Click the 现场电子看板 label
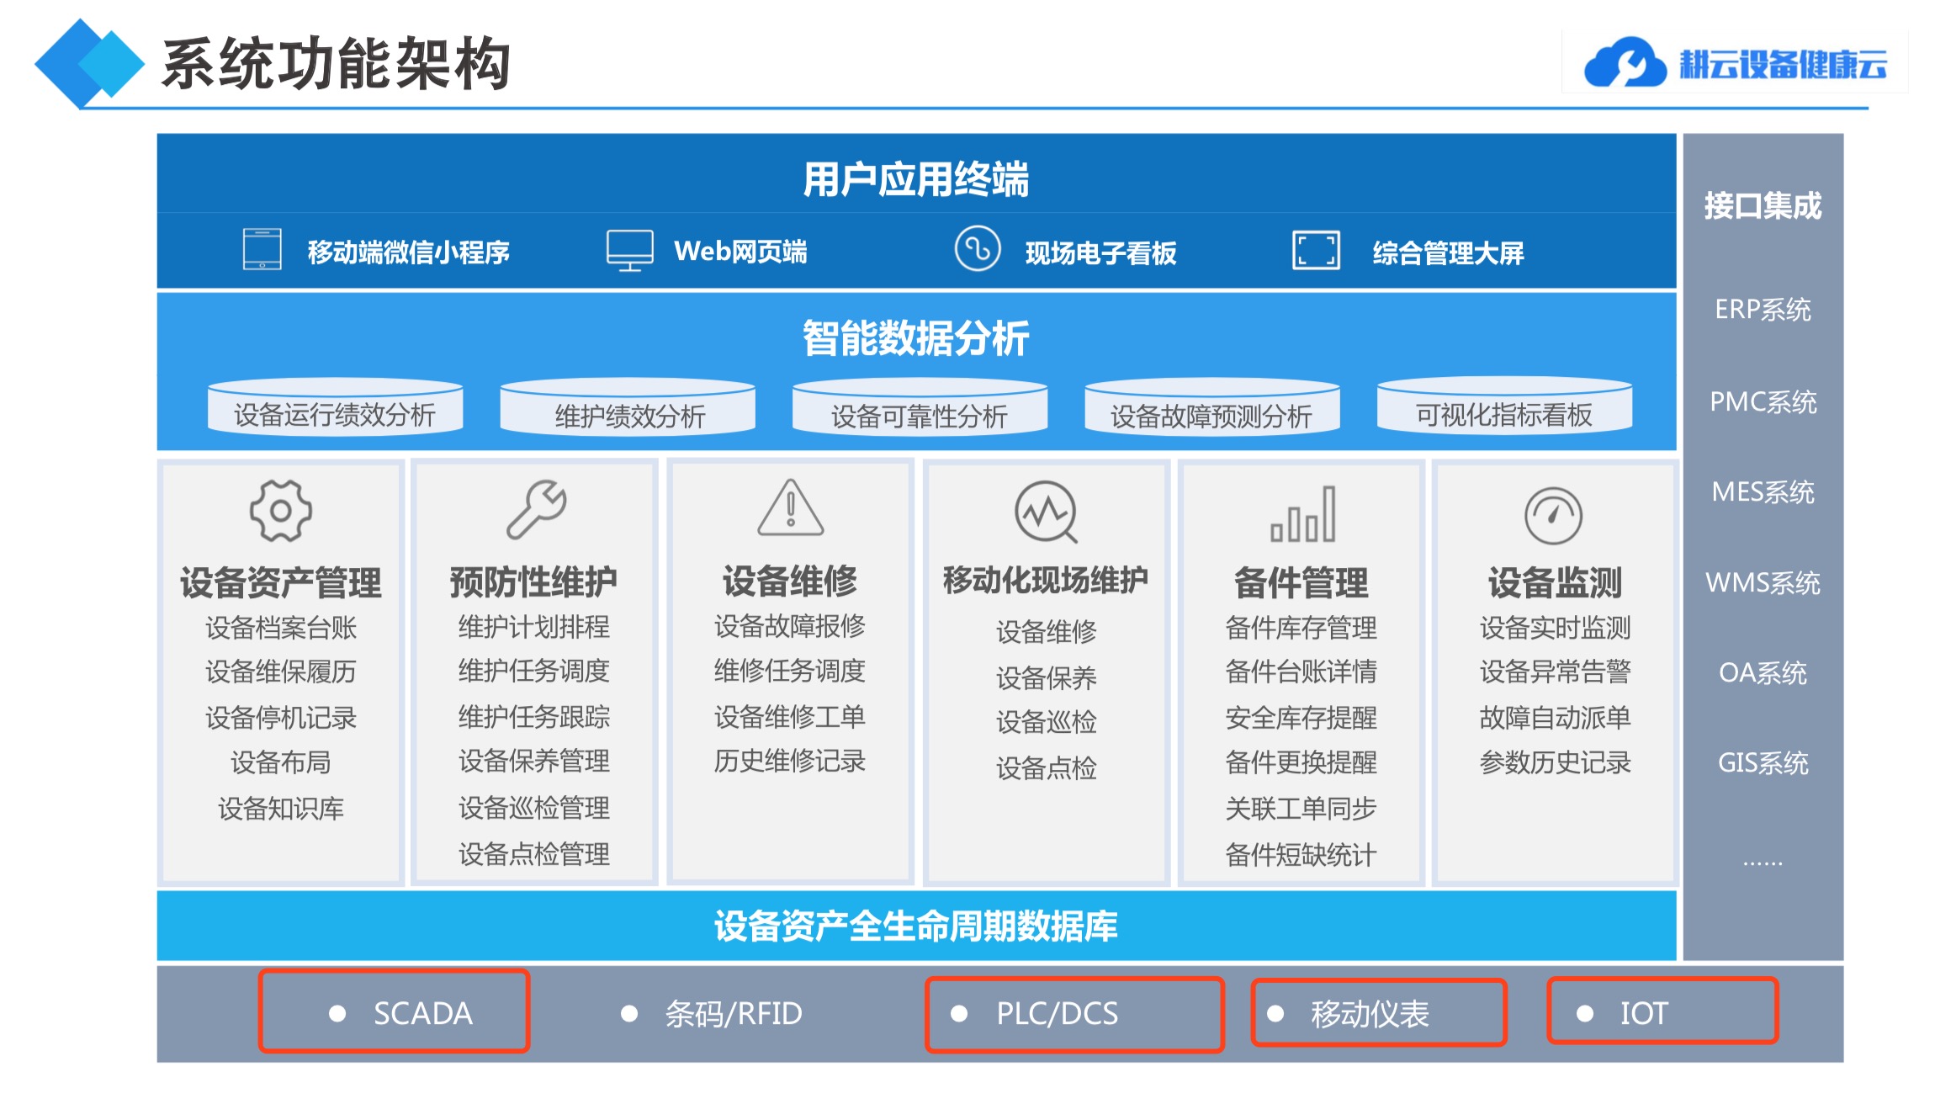1935x1104 pixels. [1100, 252]
